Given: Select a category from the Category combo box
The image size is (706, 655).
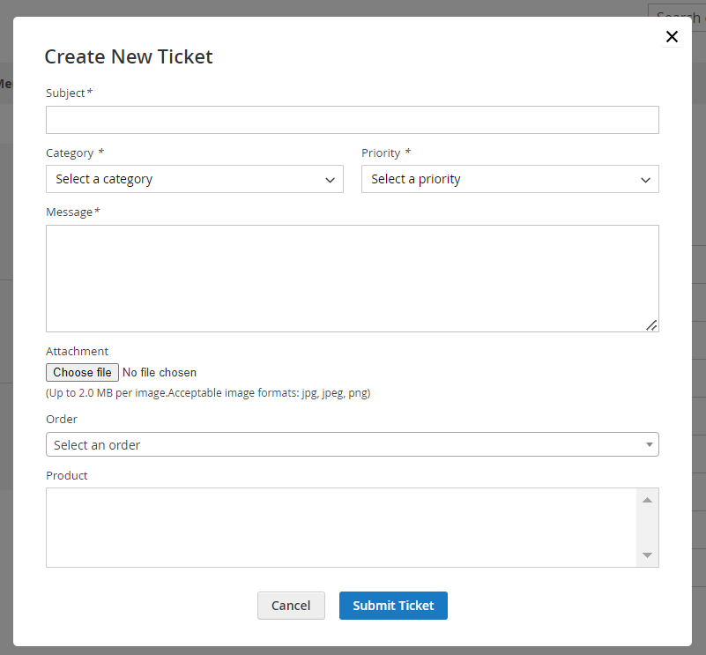Looking at the screenshot, I should (x=194, y=179).
